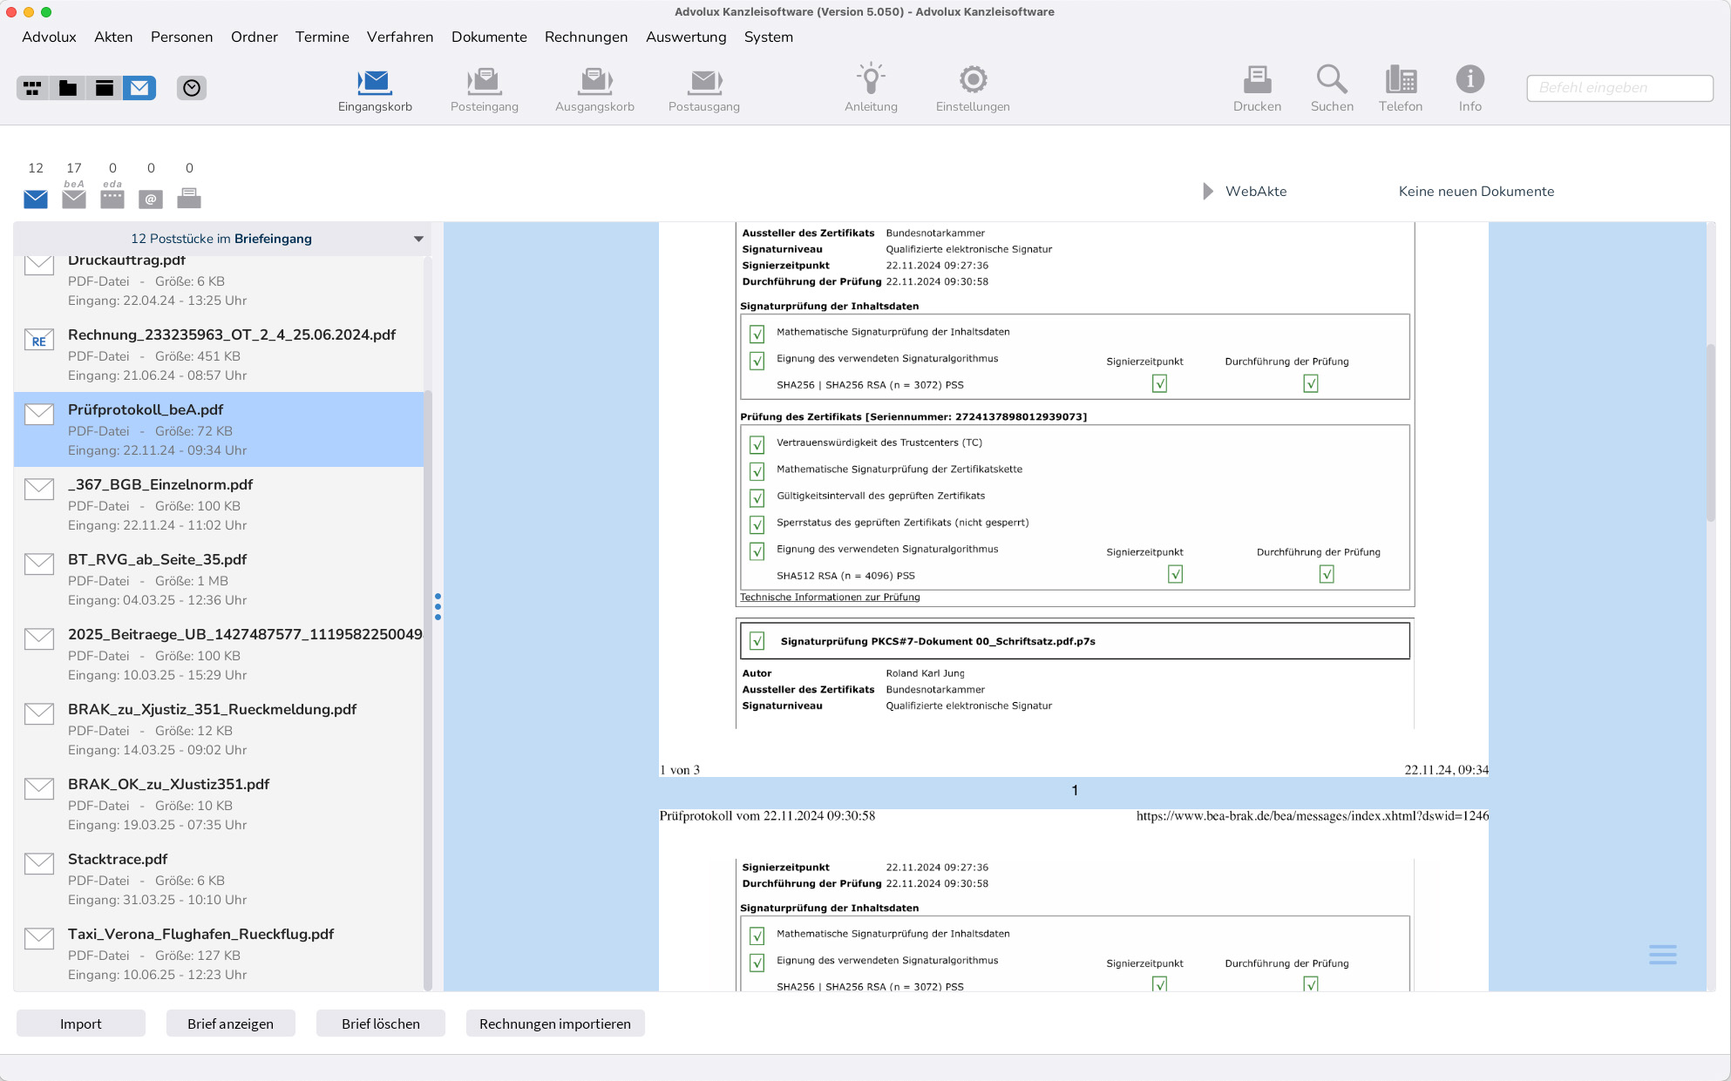Click envelope icon beside Stacktrace.pdf

(39, 863)
